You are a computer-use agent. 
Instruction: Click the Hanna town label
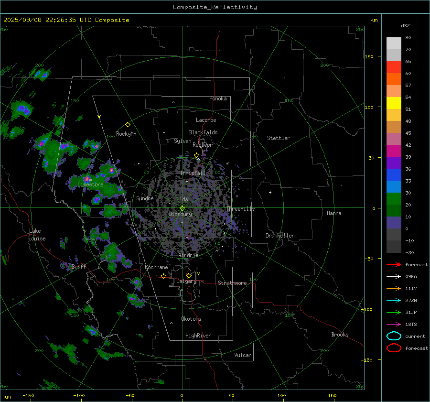click(334, 213)
